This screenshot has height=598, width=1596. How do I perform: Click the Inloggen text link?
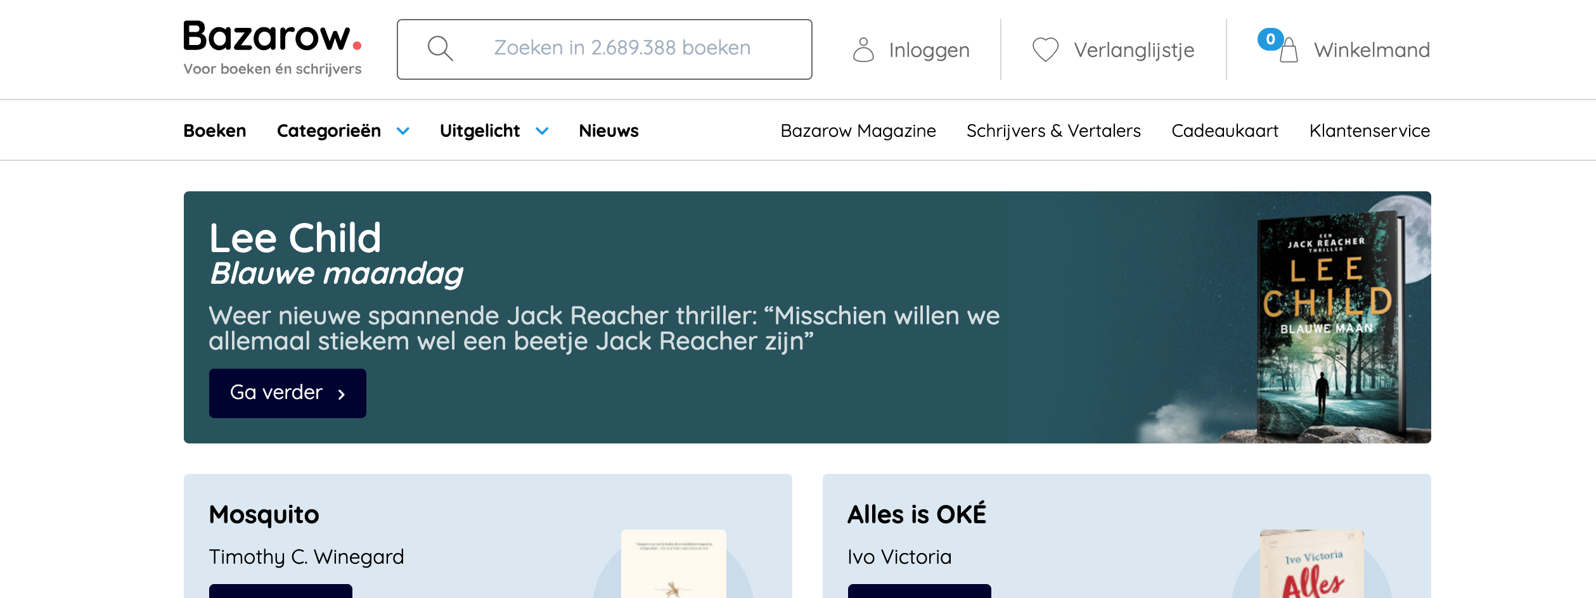pyautogui.click(x=929, y=50)
